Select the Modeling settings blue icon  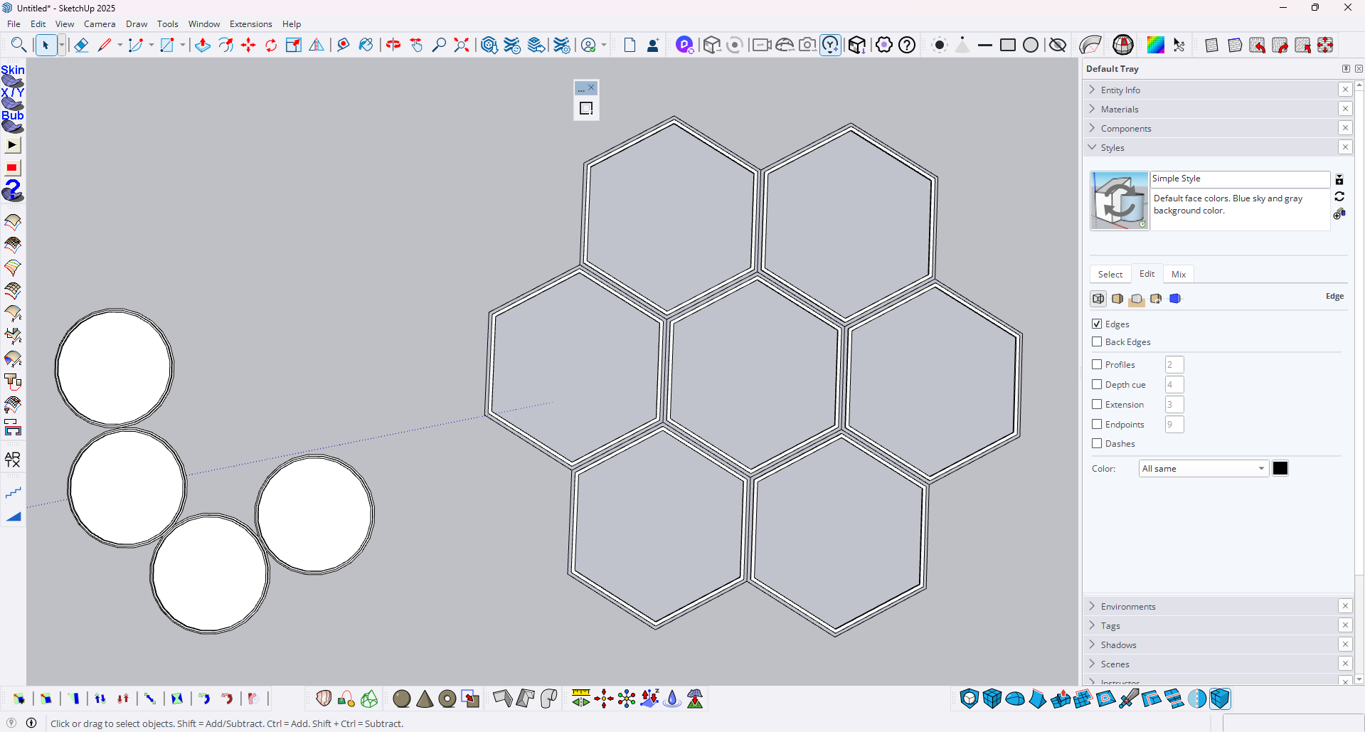pos(1175,299)
